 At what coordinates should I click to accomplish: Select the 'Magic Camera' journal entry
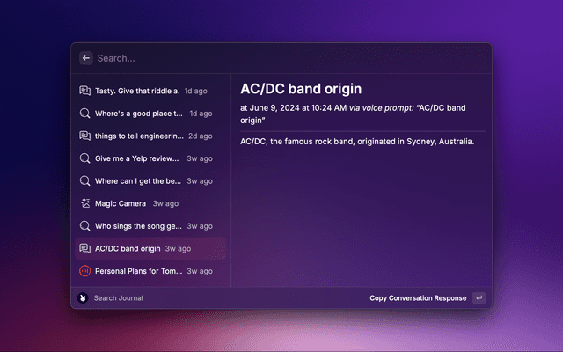tap(121, 203)
